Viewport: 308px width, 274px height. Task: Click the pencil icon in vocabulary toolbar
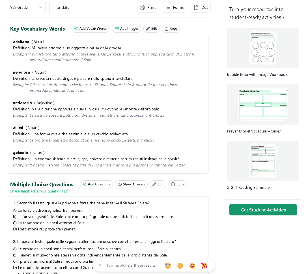(148, 29)
